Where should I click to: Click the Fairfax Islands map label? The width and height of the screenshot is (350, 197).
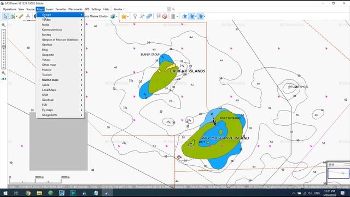coord(188,71)
